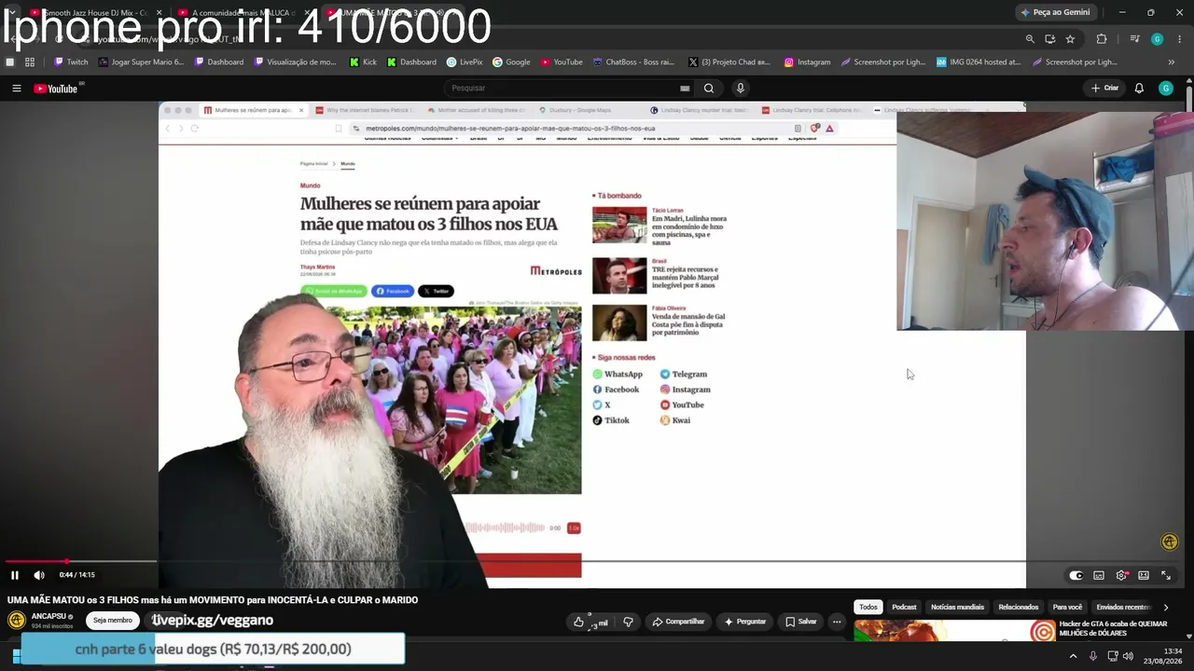Viewport: 1194px width, 671px height.
Task: Open tab search dropdown arrow
Action: point(11,13)
